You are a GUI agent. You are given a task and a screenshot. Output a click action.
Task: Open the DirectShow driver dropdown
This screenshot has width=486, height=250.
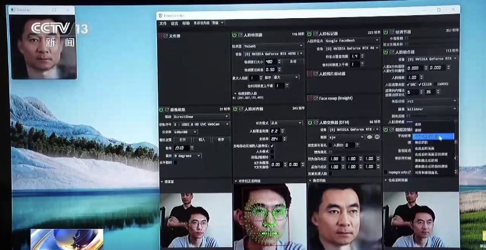(x=201, y=116)
